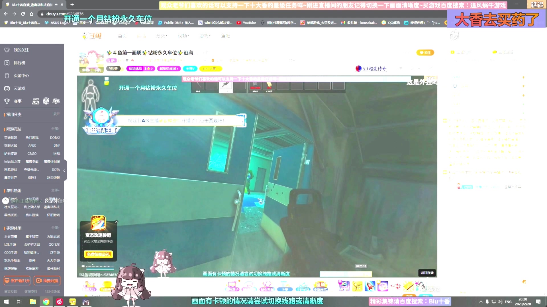
Task: Click the YouTube bookmark icon
Action: pyautogui.click(x=239, y=23)
